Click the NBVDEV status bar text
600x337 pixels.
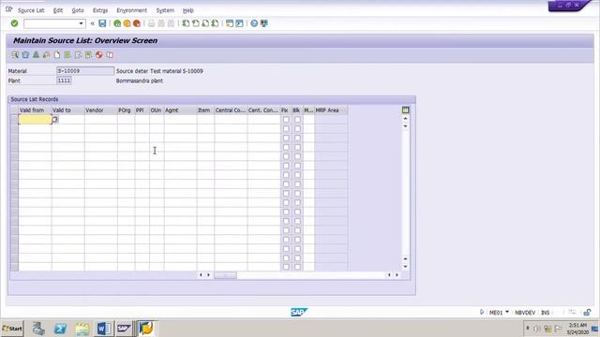point(525,313)
